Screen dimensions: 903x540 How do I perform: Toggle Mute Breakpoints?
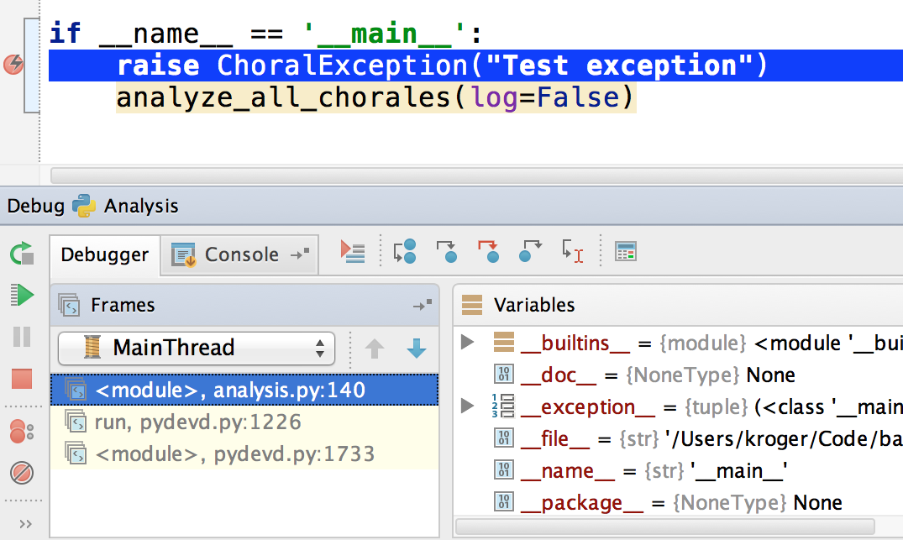click(x=22, y=473)
